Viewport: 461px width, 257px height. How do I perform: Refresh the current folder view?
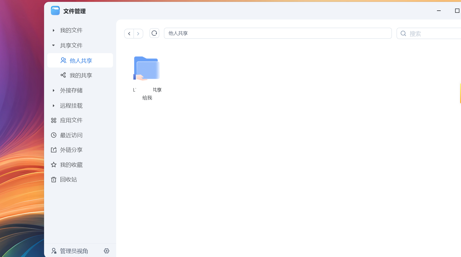pyautogui.click(x=154, y=33)
